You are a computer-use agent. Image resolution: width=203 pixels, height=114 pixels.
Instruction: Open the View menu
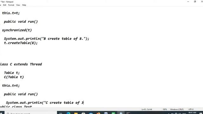(x=18, y=5)
